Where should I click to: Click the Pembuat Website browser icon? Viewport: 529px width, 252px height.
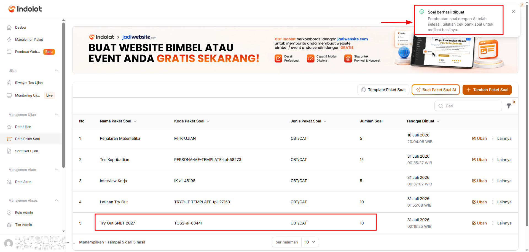pyautogui.click(x=9, y=52)
